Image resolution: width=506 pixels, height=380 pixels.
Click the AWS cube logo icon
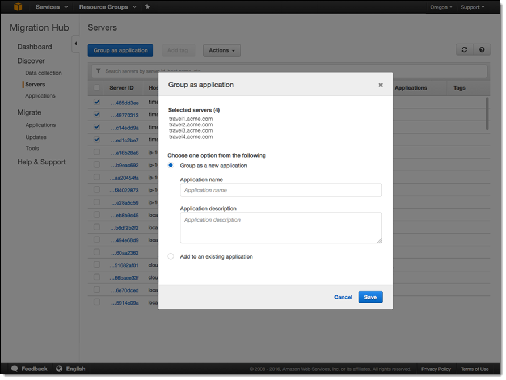[x=19, y=7]
